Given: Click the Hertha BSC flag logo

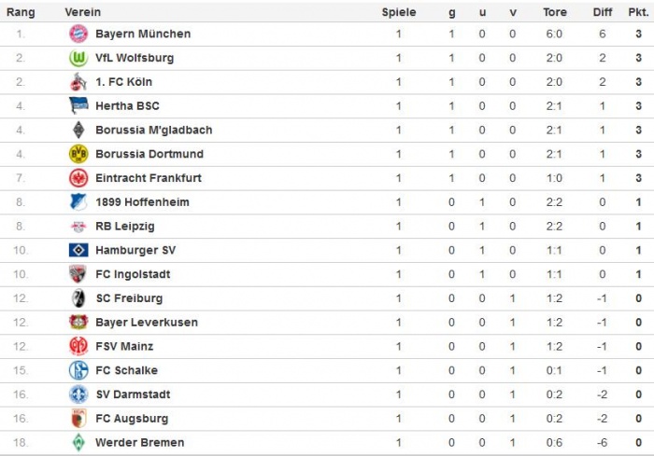Looking at the screenshot, I should point(78,106).
